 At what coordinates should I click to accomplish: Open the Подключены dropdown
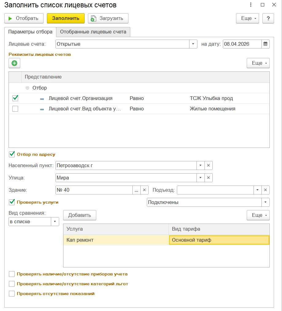click(265, 202)
